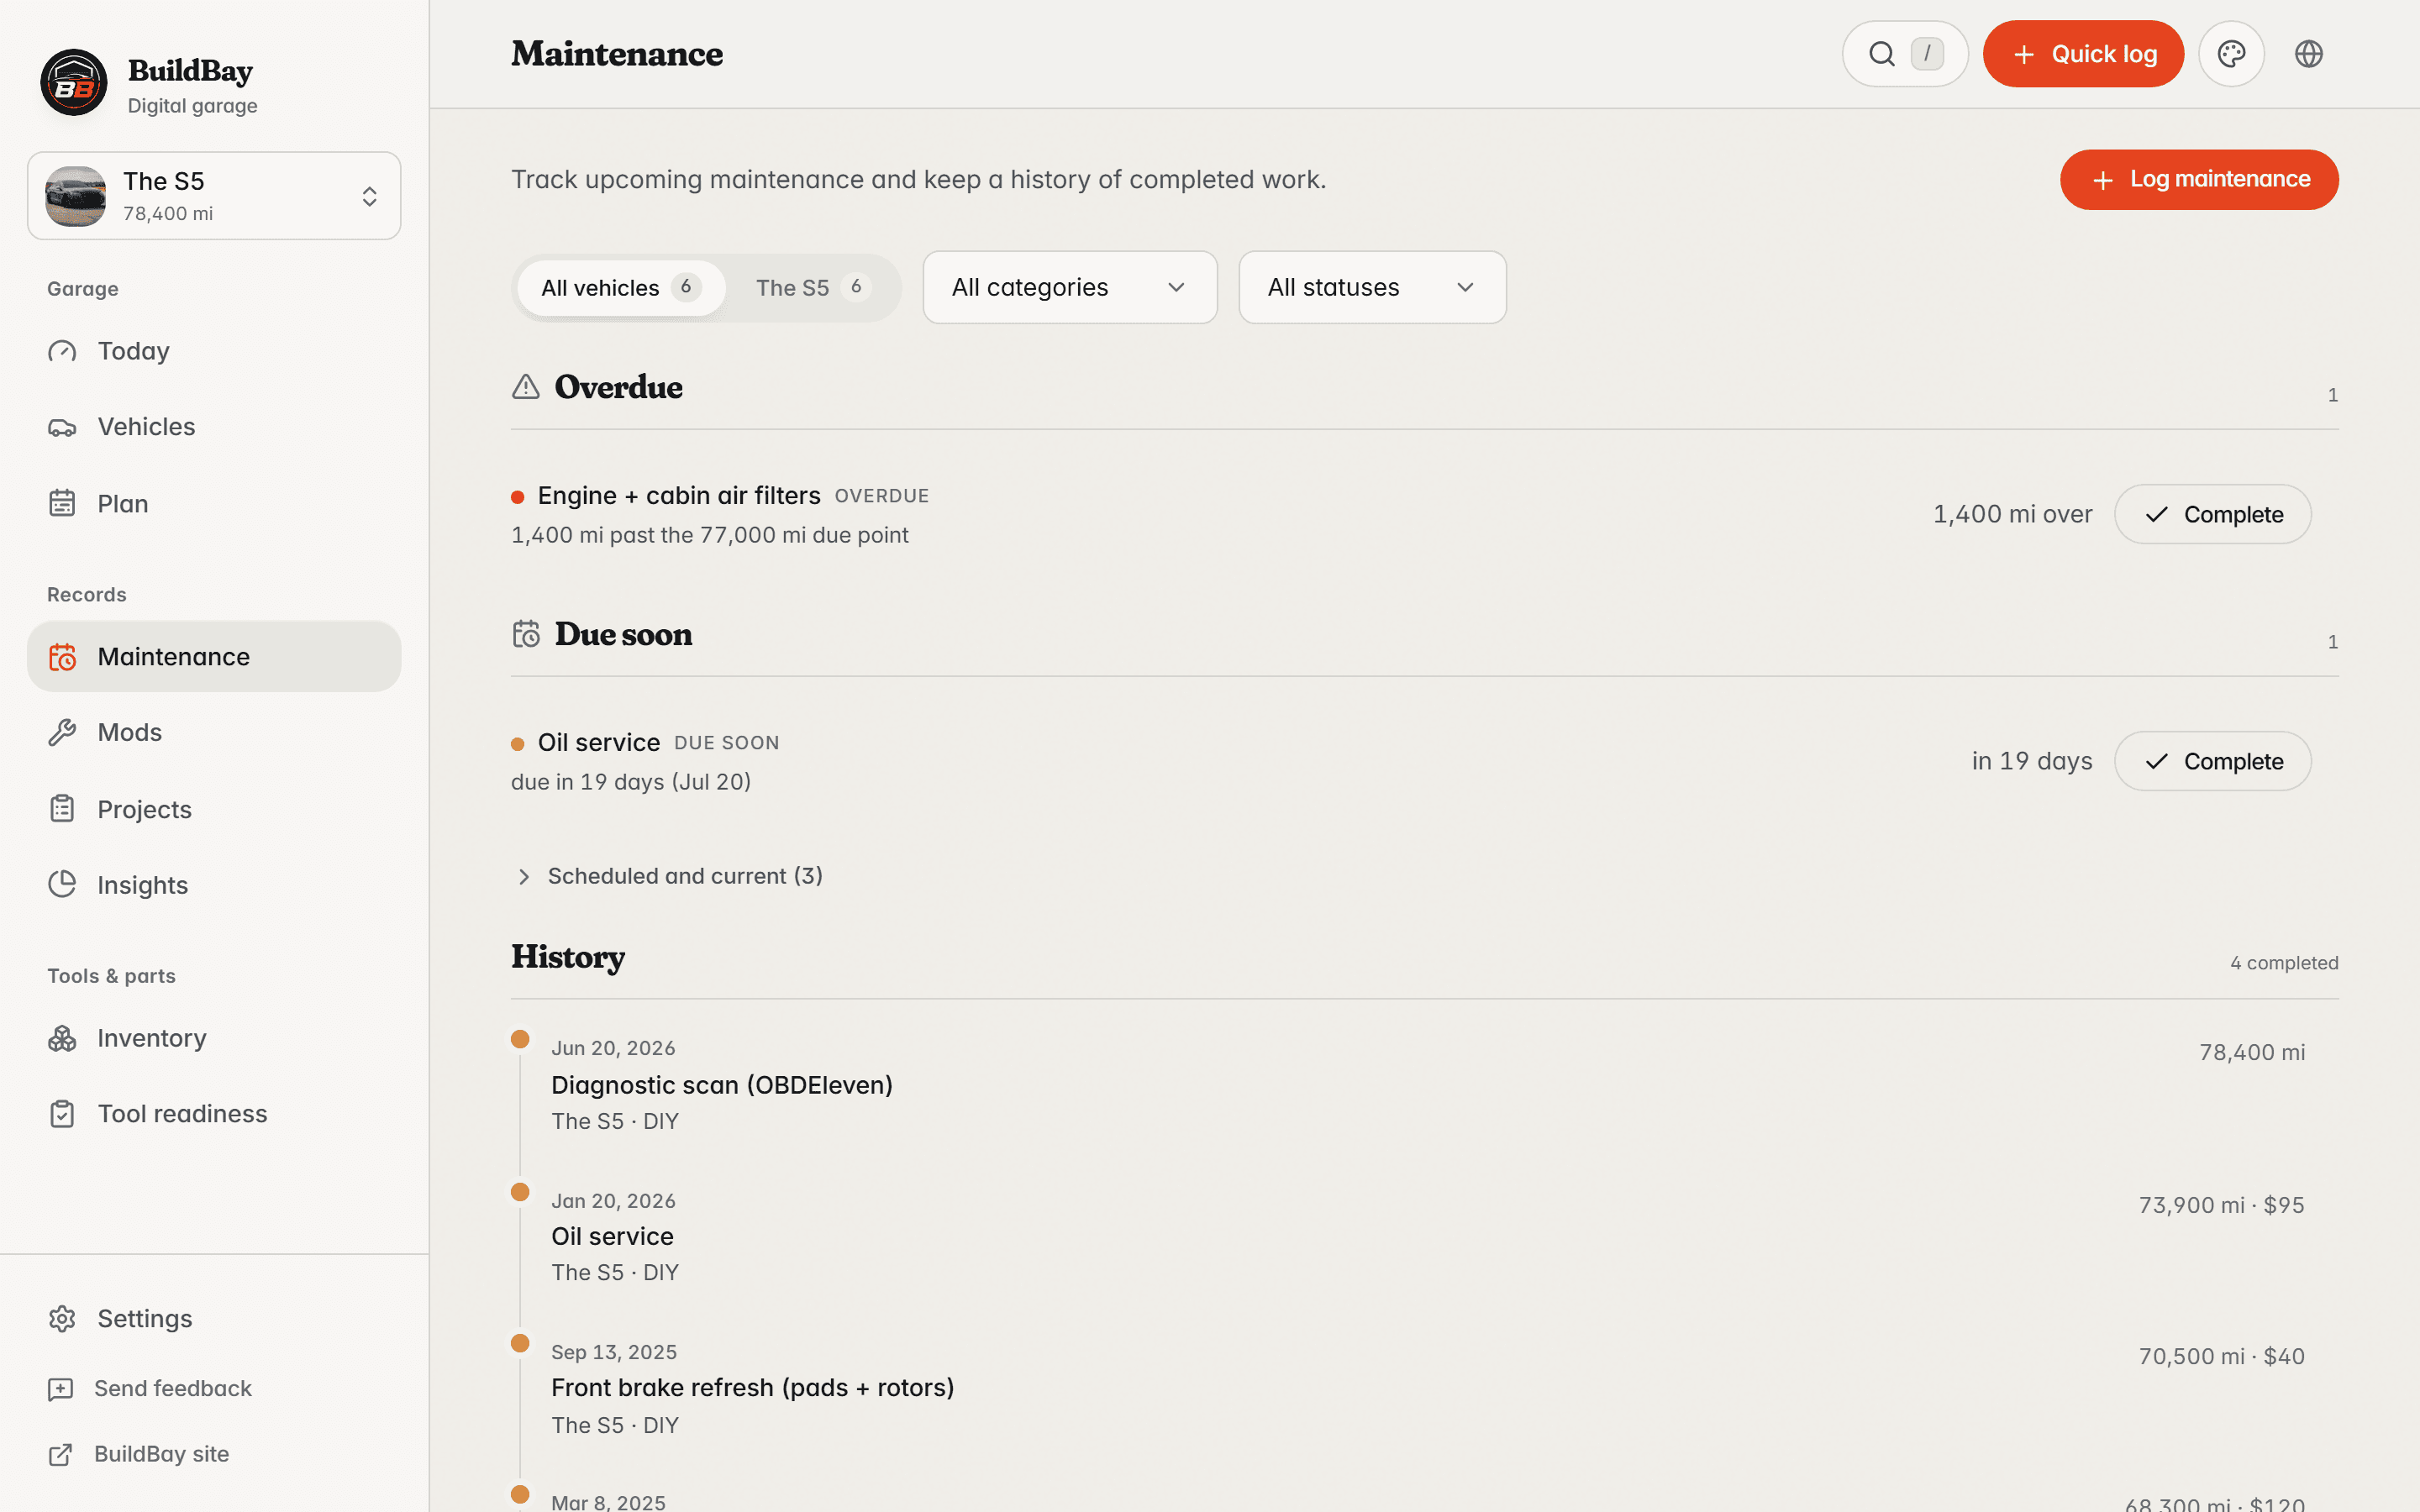Screen dimensions: 2420x1512
Task: Go to Today page
Action: (x=214, y=351)
